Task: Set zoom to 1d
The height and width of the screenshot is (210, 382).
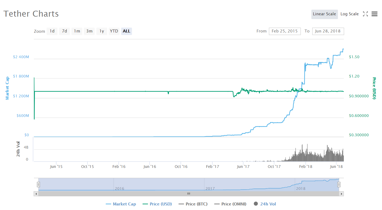Action: tap(52, 31)
